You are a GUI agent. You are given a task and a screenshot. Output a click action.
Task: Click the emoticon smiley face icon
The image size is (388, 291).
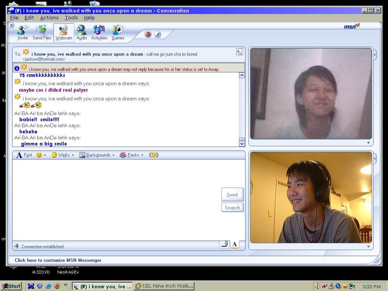(x=39, y=155)
